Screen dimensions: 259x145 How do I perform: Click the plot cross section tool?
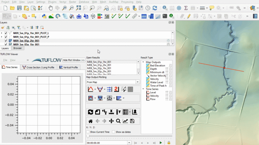coord(100,89)
